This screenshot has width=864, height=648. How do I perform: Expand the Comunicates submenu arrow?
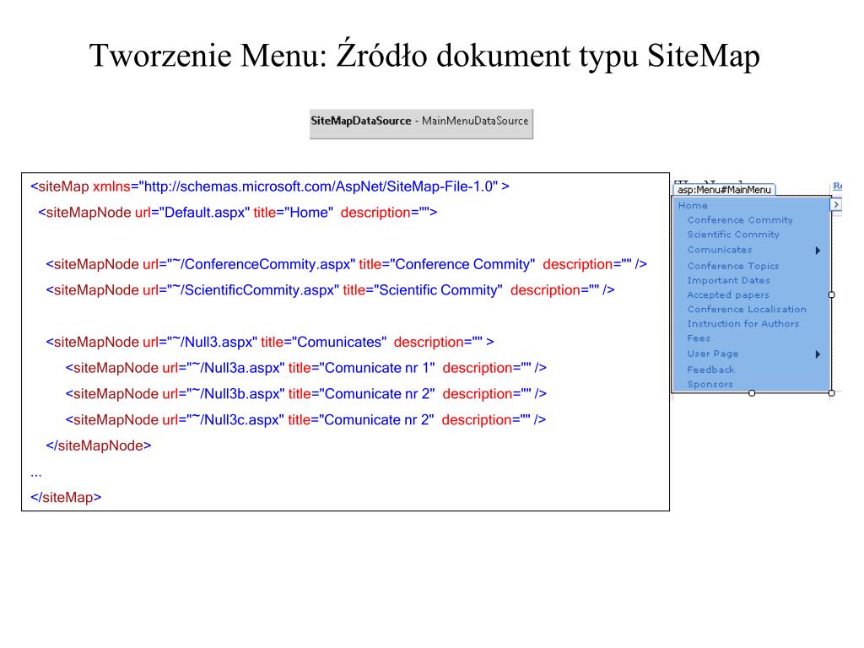(818, 250)
